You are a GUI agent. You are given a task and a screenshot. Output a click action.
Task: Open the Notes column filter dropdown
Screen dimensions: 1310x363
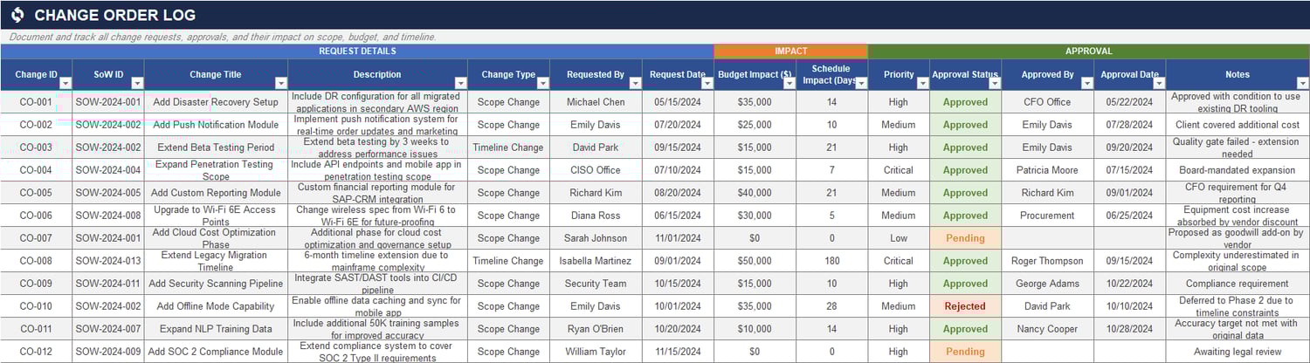tap(1302, 83)
